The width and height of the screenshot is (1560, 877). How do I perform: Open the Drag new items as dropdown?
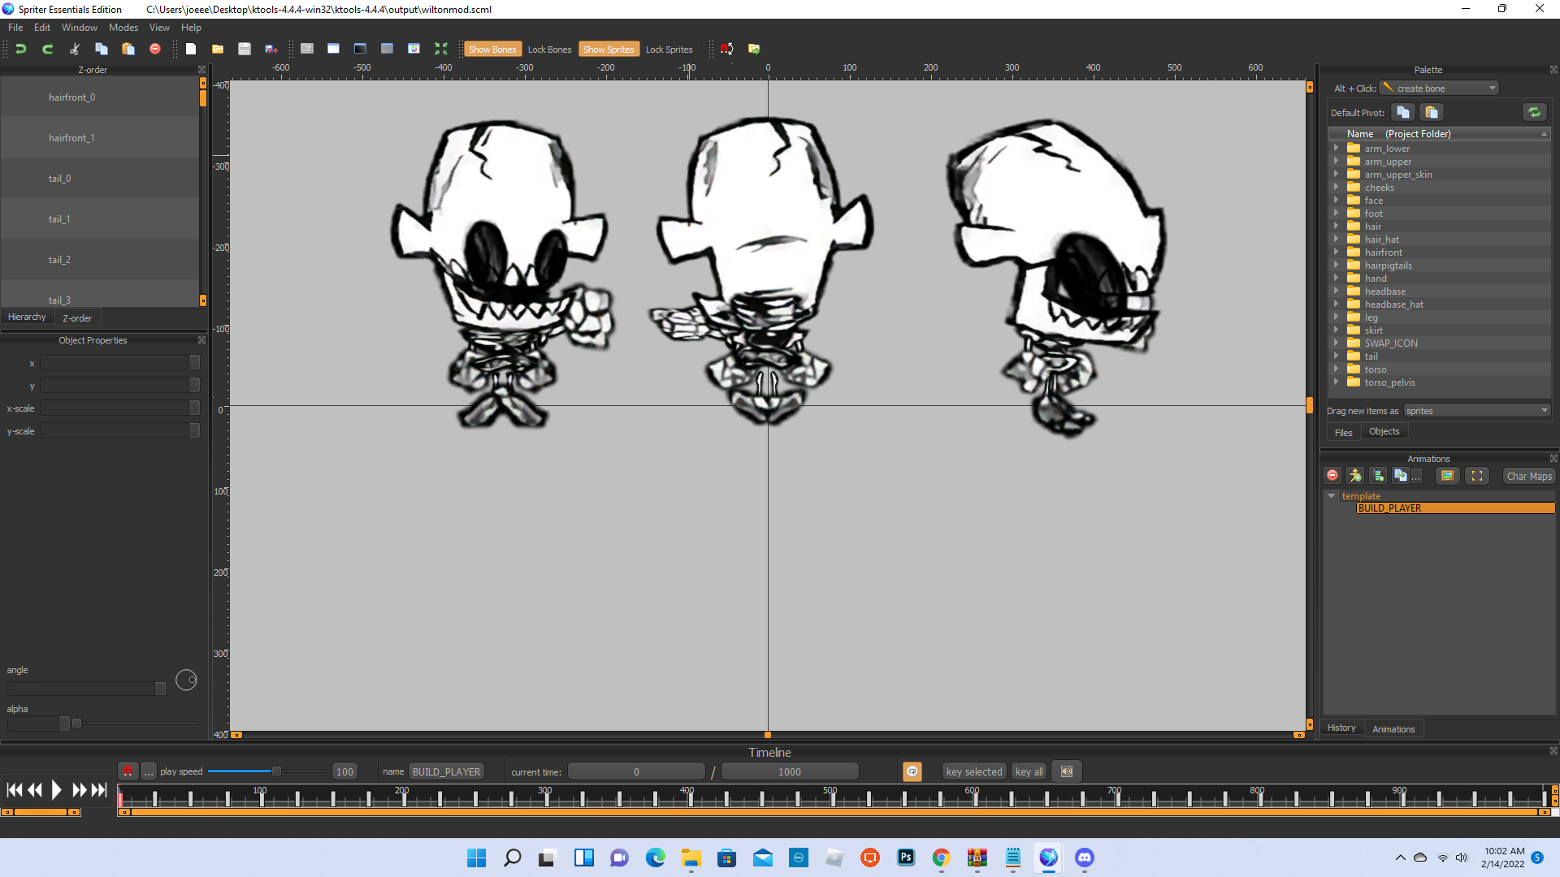tap(1476, 411)
